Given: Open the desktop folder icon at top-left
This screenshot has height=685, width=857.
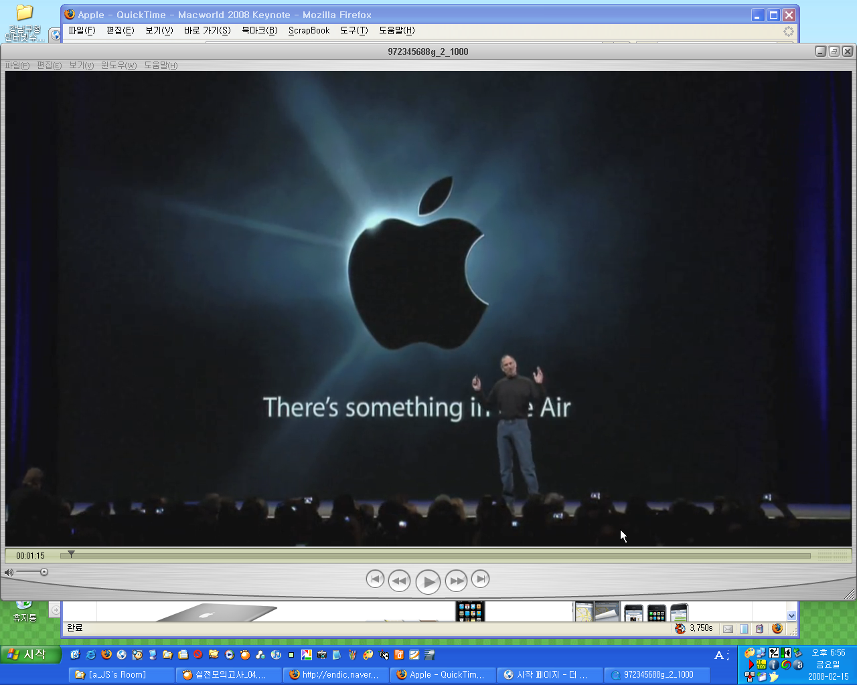Looking at the screenshot, I should (x=25, y=12).
